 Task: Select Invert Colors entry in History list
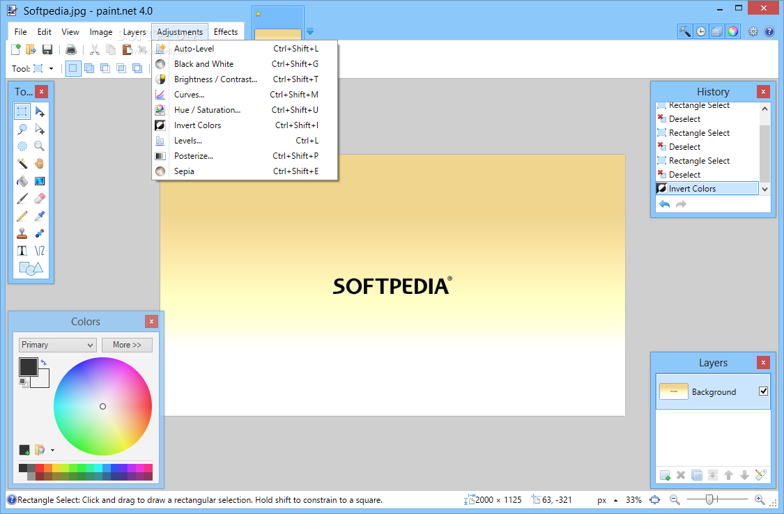pos(707,188)
